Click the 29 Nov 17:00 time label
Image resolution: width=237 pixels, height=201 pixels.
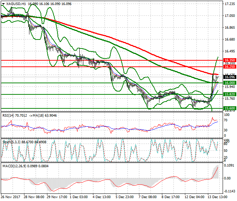(57, 197)
